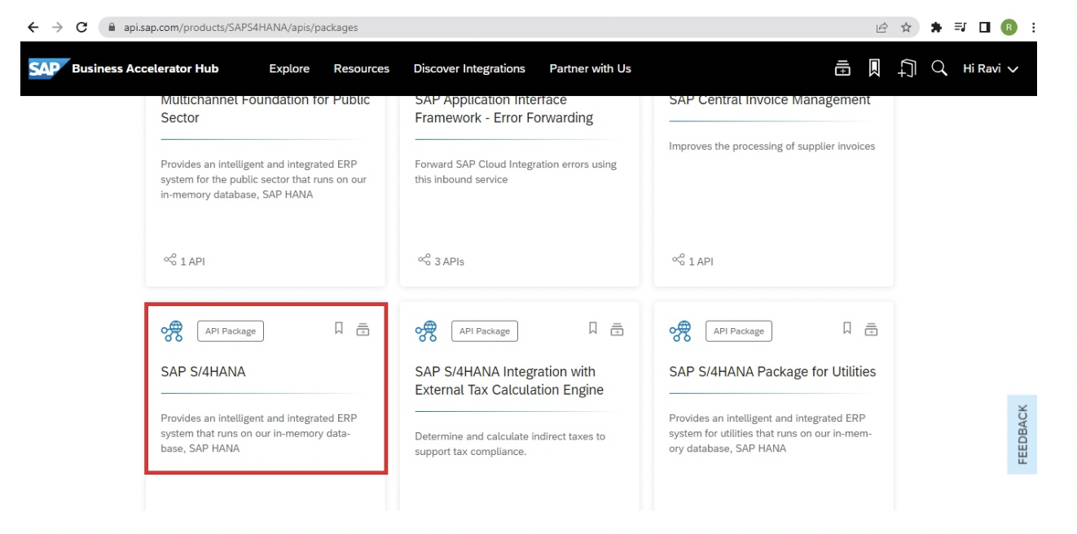This screenshot has height=534, width=1077.
Task: Open the workspace icon in the header
Action: [x=842, y=68]
